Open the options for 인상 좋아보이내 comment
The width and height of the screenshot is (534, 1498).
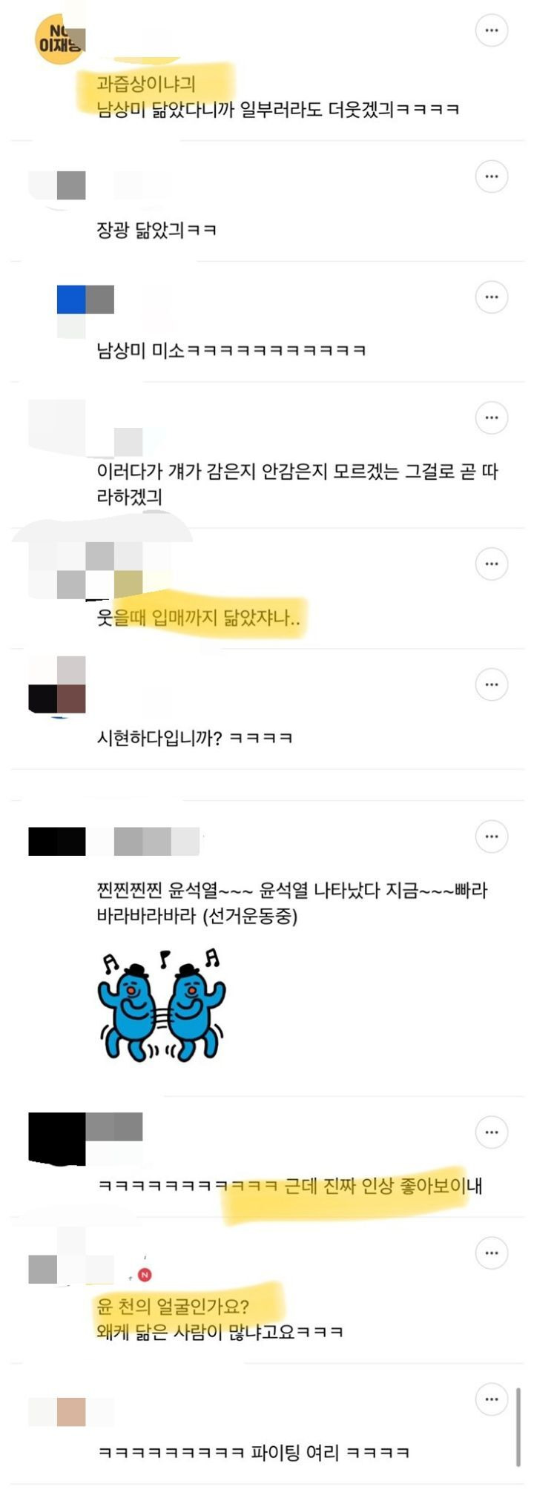491,1132
